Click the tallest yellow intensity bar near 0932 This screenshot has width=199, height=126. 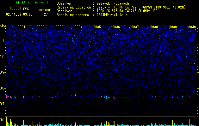click(37, 120)
